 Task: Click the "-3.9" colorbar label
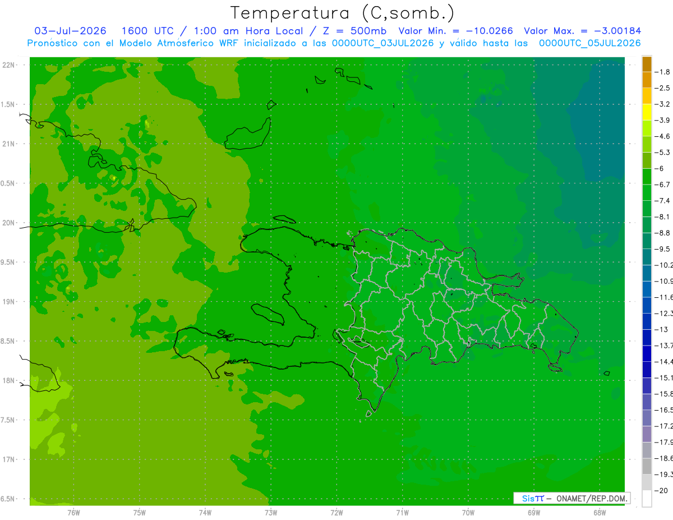663,120
